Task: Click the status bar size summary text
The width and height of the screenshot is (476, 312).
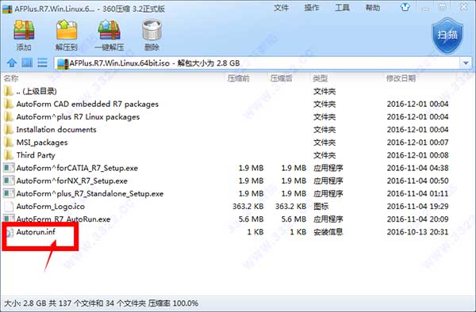Action: [x=101, y=303]
